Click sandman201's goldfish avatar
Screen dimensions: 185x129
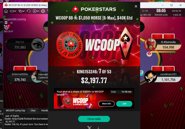[150, 77]
